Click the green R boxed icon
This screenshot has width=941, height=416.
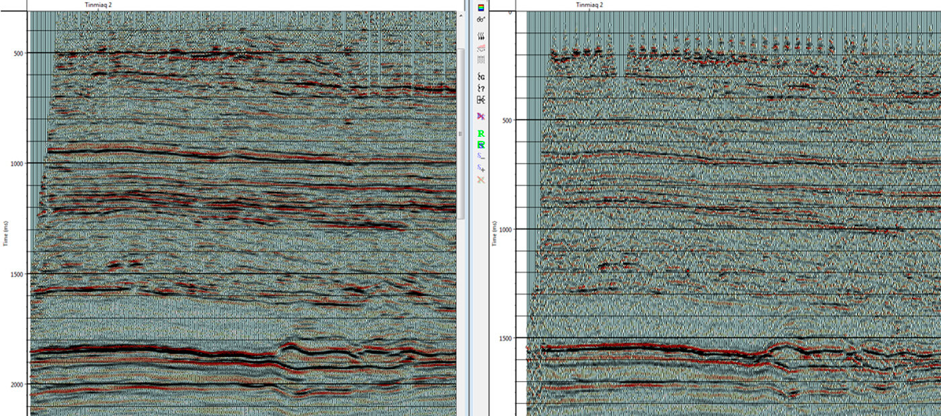click(481, 144)
